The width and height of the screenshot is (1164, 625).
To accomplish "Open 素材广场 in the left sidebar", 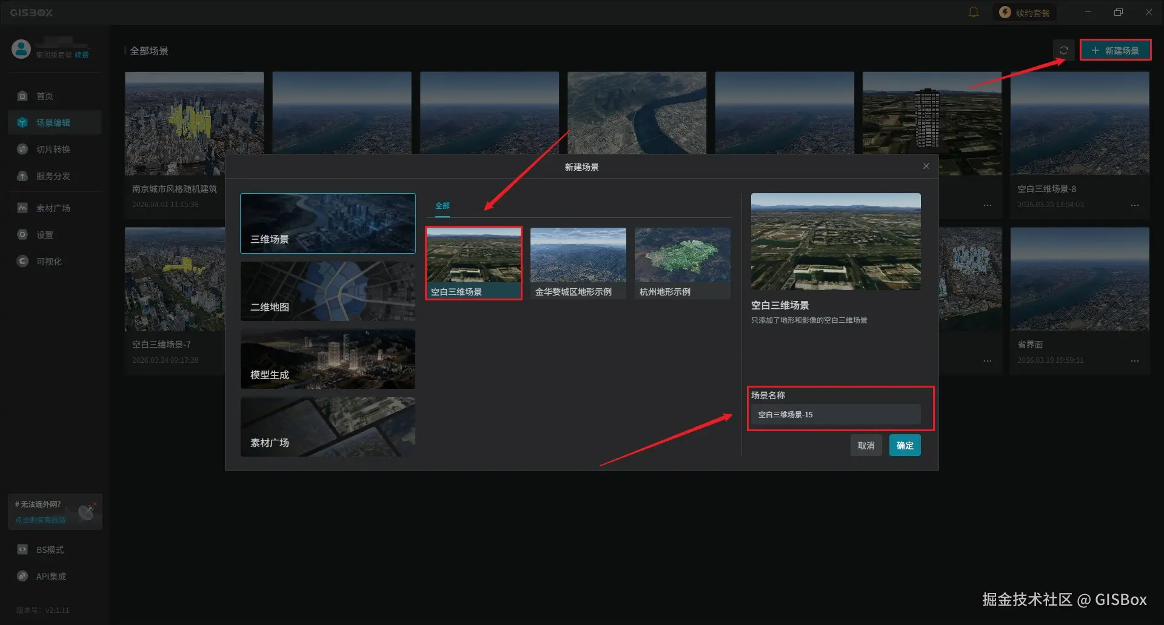I will tap(55, 208).
